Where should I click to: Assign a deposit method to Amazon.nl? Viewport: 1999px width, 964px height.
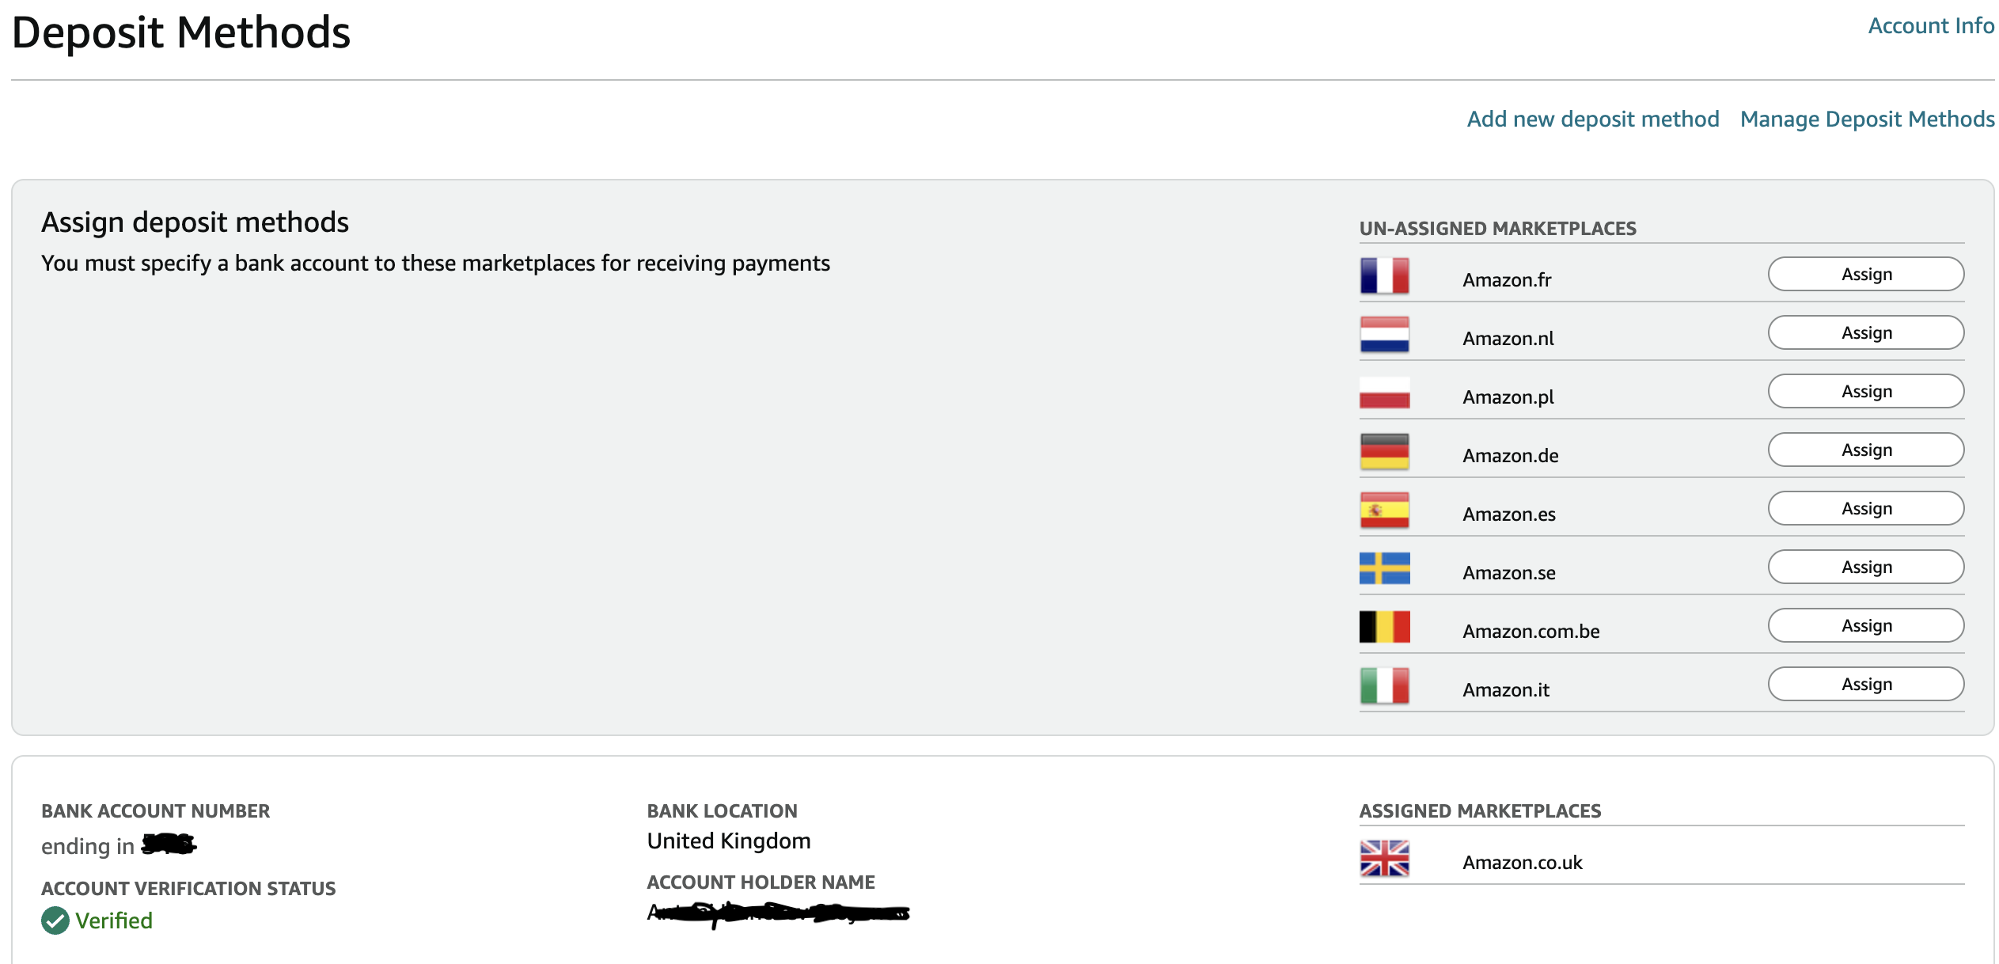[1866, 332]
